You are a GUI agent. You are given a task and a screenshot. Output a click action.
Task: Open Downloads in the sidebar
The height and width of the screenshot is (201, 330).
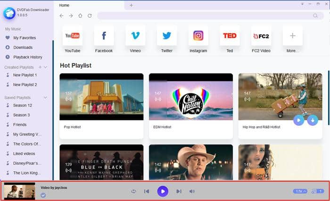point(23,48)
